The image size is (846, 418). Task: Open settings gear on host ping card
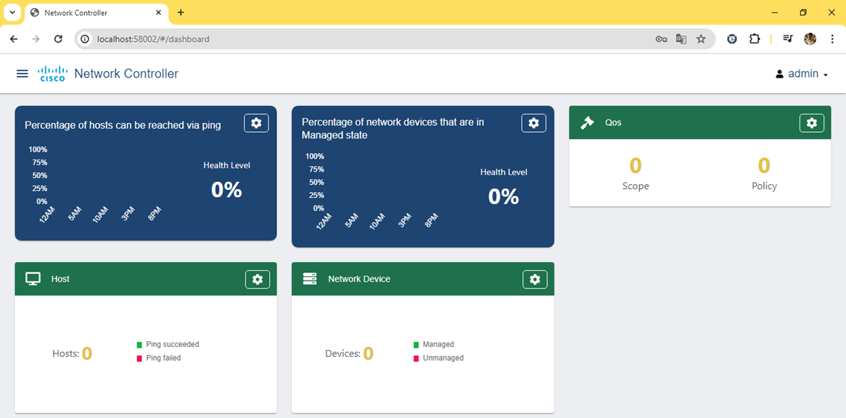coord(256,123)
